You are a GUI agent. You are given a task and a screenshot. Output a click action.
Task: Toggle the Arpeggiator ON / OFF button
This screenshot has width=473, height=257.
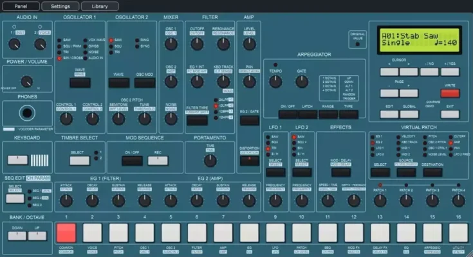288,114
